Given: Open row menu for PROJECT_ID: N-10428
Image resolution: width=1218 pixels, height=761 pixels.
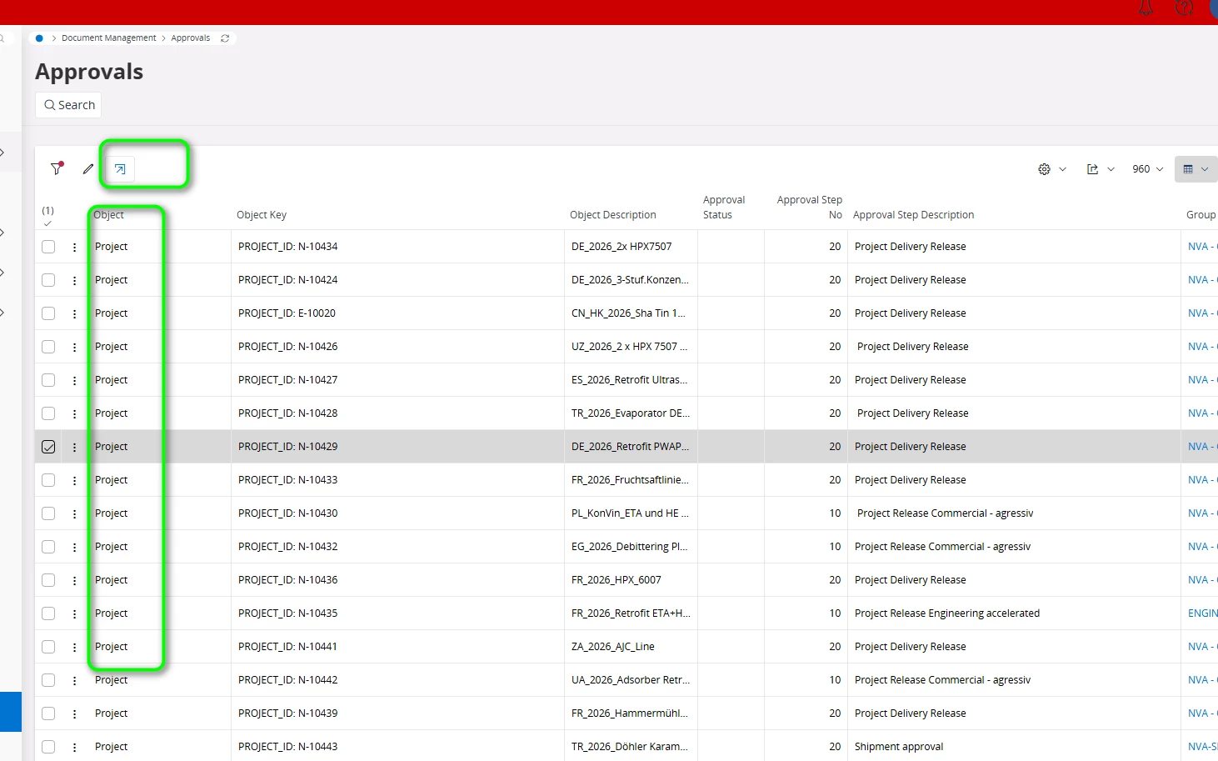Looking at the screenshot, I should tap(75, 413).
